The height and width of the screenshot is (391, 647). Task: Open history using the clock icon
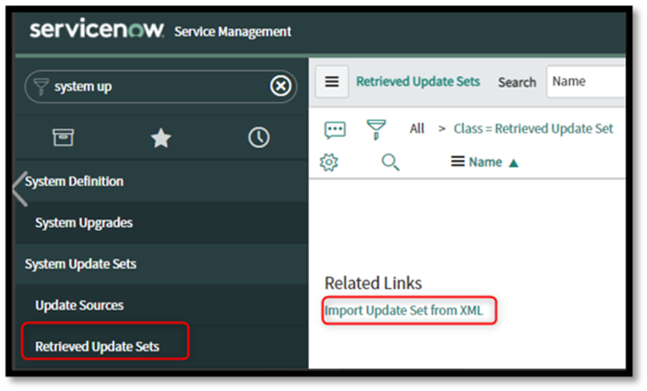[258, 138]
